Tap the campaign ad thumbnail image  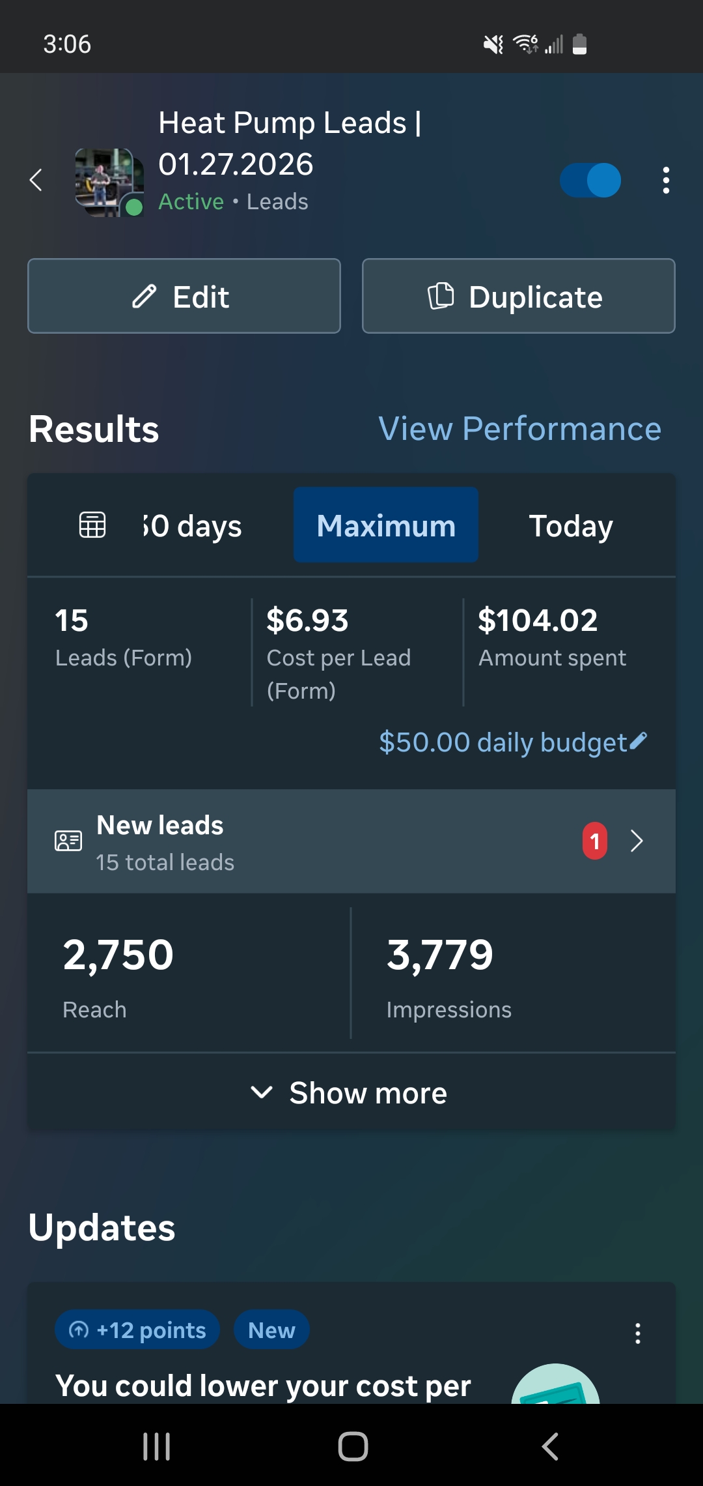click(x=108, y=182)
